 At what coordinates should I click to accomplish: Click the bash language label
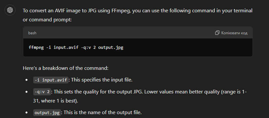tap(32, 33)
